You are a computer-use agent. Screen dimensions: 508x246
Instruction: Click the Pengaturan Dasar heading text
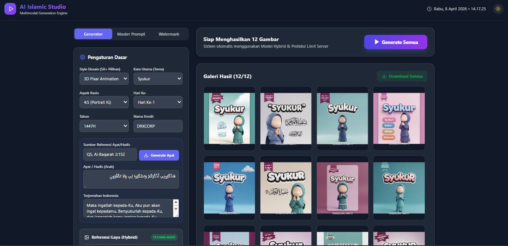tap(107, 57)
